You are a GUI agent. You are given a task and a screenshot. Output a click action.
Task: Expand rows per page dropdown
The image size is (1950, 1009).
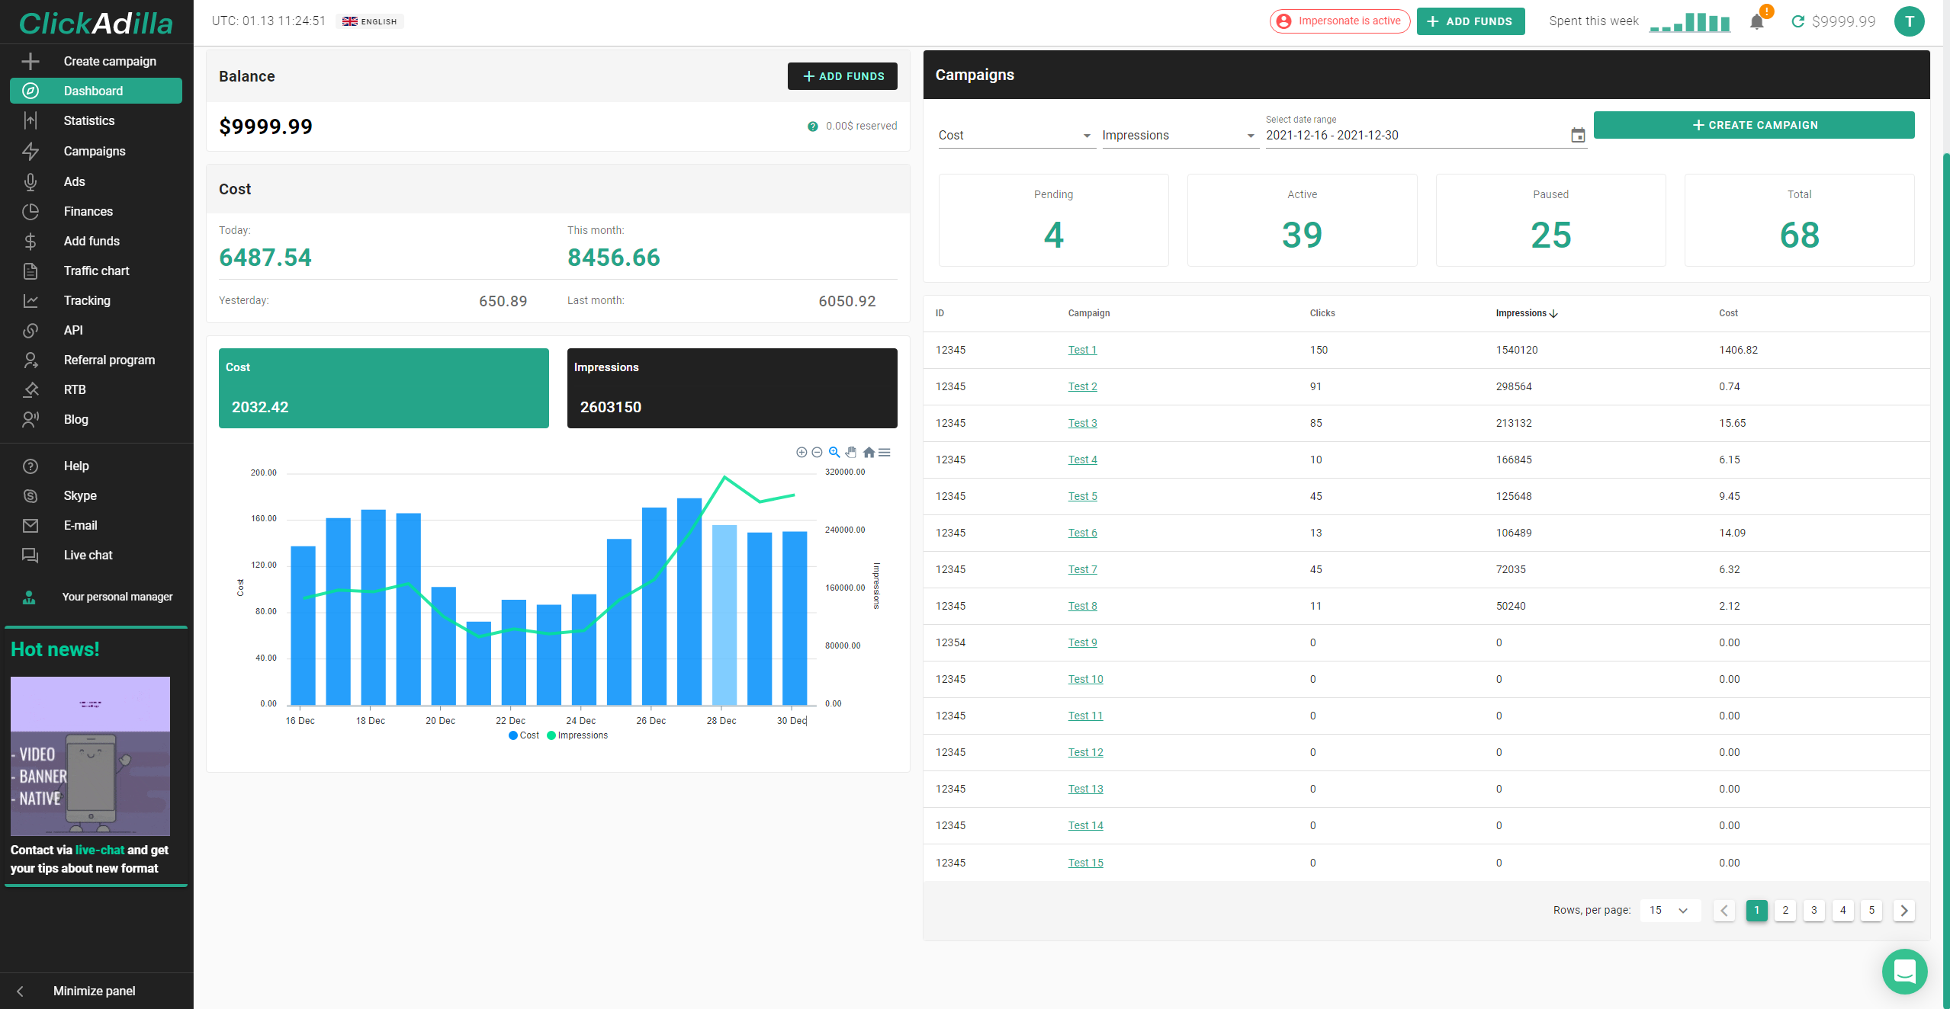(x=1669, y=910)
